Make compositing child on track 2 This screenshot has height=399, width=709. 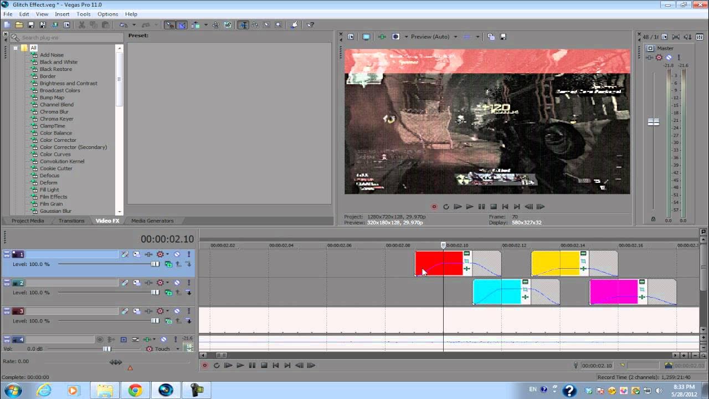coord(188,293)
